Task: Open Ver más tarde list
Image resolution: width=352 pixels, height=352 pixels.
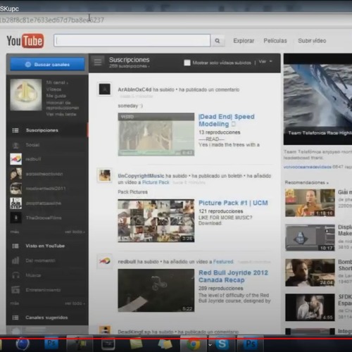Action: (x=61, y=114)
